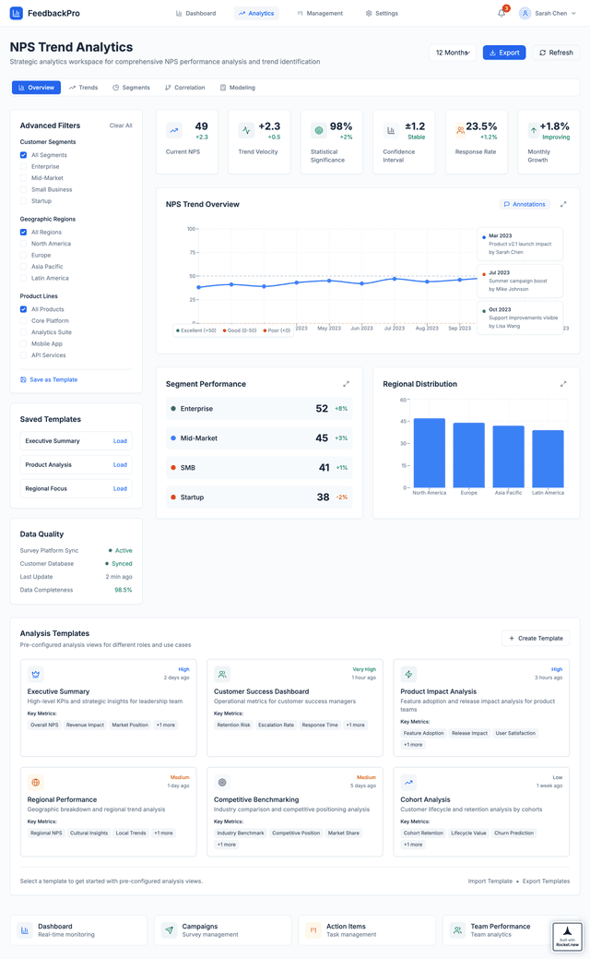Open the 12 Months time range dropdown
The height and width of the screenshot is (959, 590).
pyautogui.click(x=453, y=53)
